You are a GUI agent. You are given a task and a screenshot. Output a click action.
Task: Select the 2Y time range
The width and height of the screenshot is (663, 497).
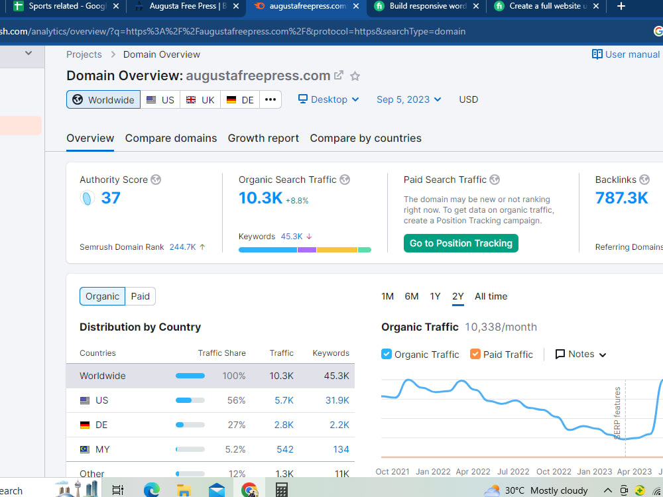[458, 296]
